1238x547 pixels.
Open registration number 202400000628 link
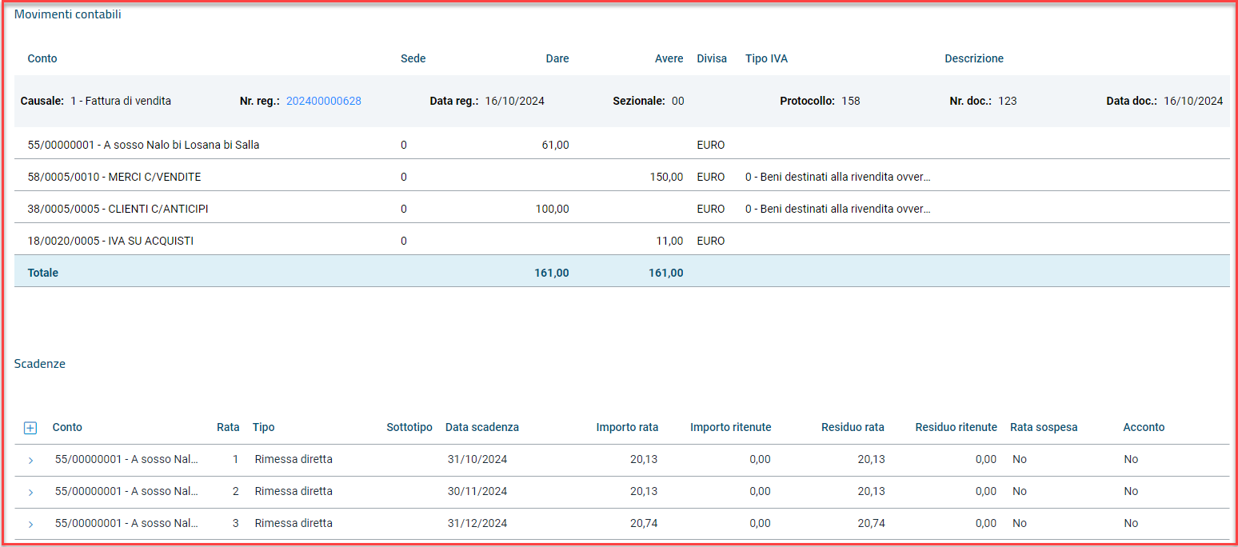tap(323, 101)
